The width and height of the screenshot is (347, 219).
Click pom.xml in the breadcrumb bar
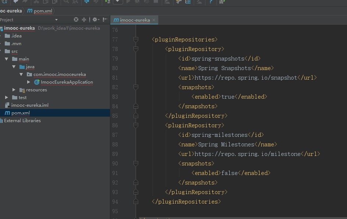[x=43, y=11]
